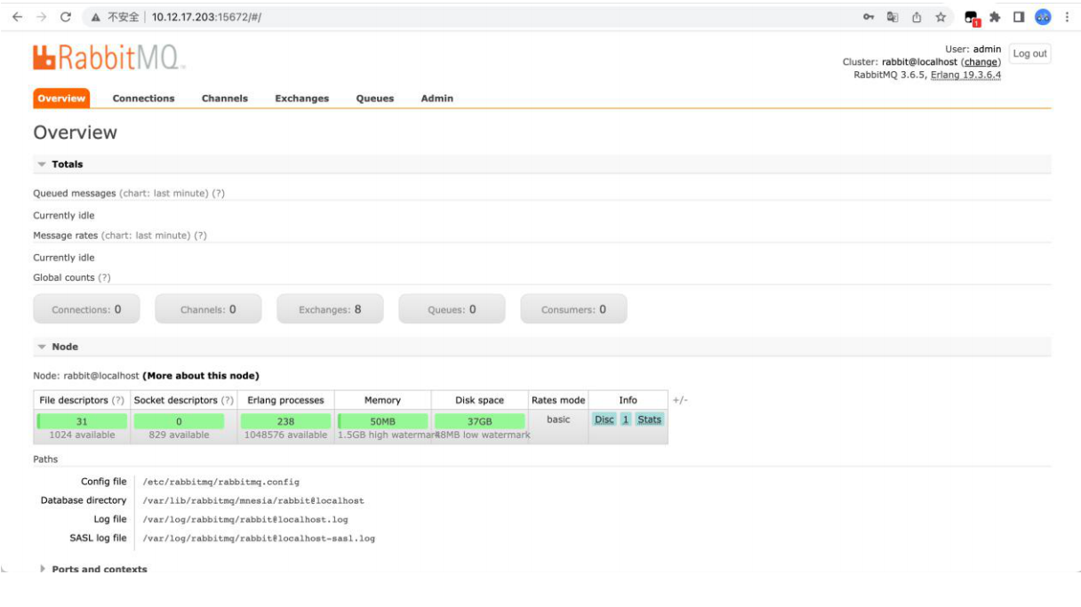
Task: Open the extensions puzzle icon
Action: click(995, 17)
